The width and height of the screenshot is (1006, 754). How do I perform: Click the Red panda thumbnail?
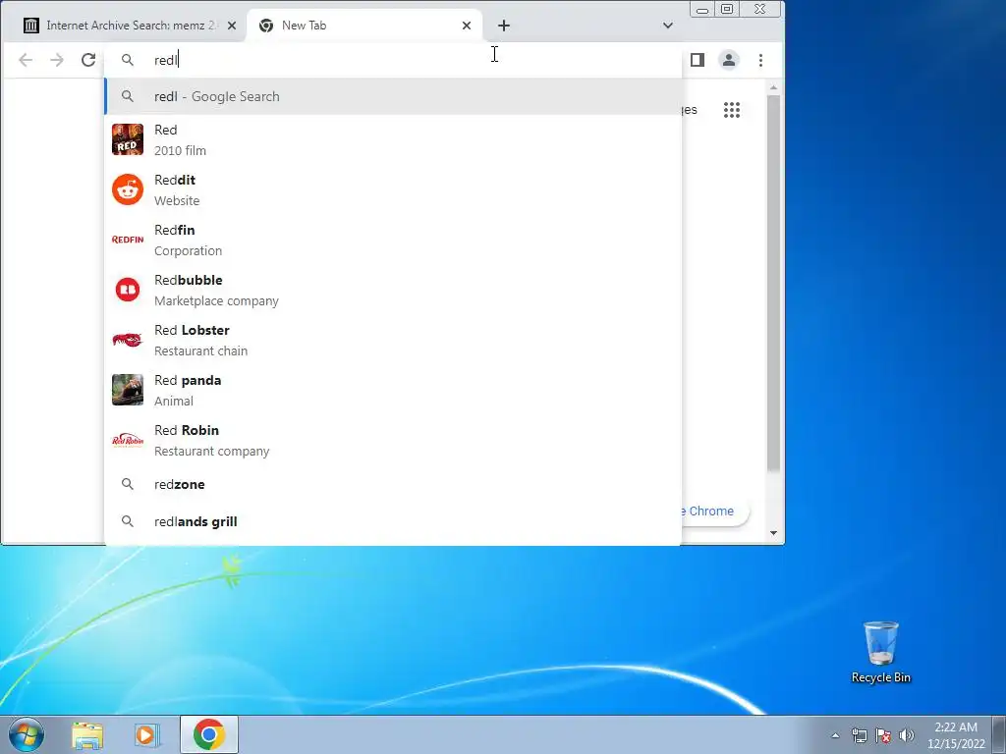(x=128, y=390)
